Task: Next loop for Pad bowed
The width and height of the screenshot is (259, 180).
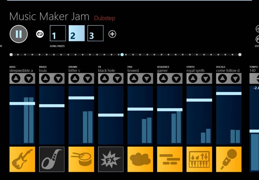Action: pyautogui.click(x=147, y=78)
